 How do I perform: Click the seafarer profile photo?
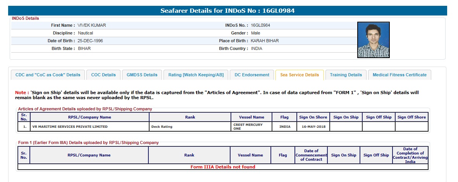coord(373,40)
